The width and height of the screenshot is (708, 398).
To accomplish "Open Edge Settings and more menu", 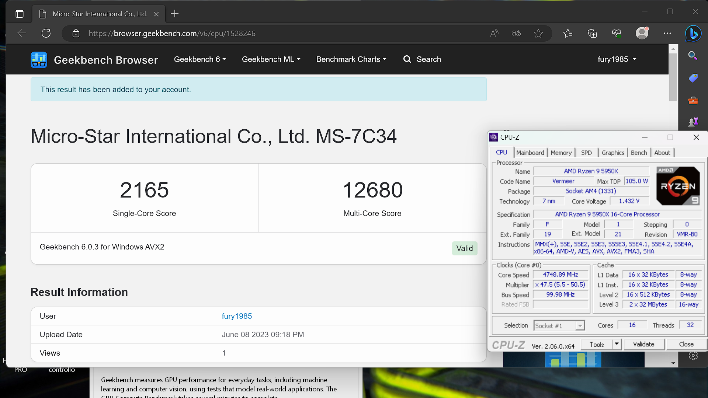I will pyautogui.click(x=667, y=33).
